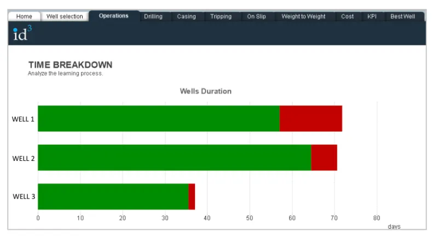Click the TIME BREAKDOWN heading
Image resolution: width=438 pixels, height=244 pixels.
pos(71,65)
